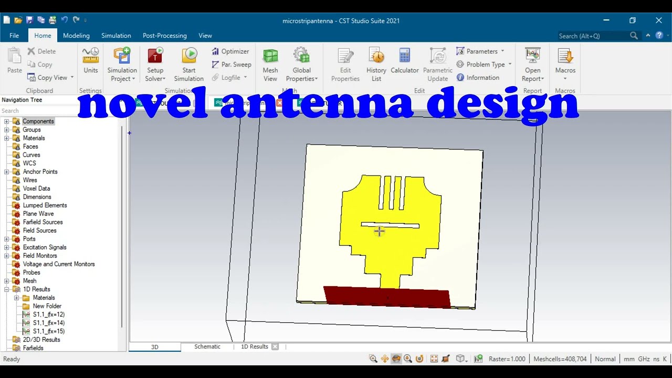The height and width of the screenshot is (378, 672).
Task: Expand the Ports tree node
Action: pos(7,239)
